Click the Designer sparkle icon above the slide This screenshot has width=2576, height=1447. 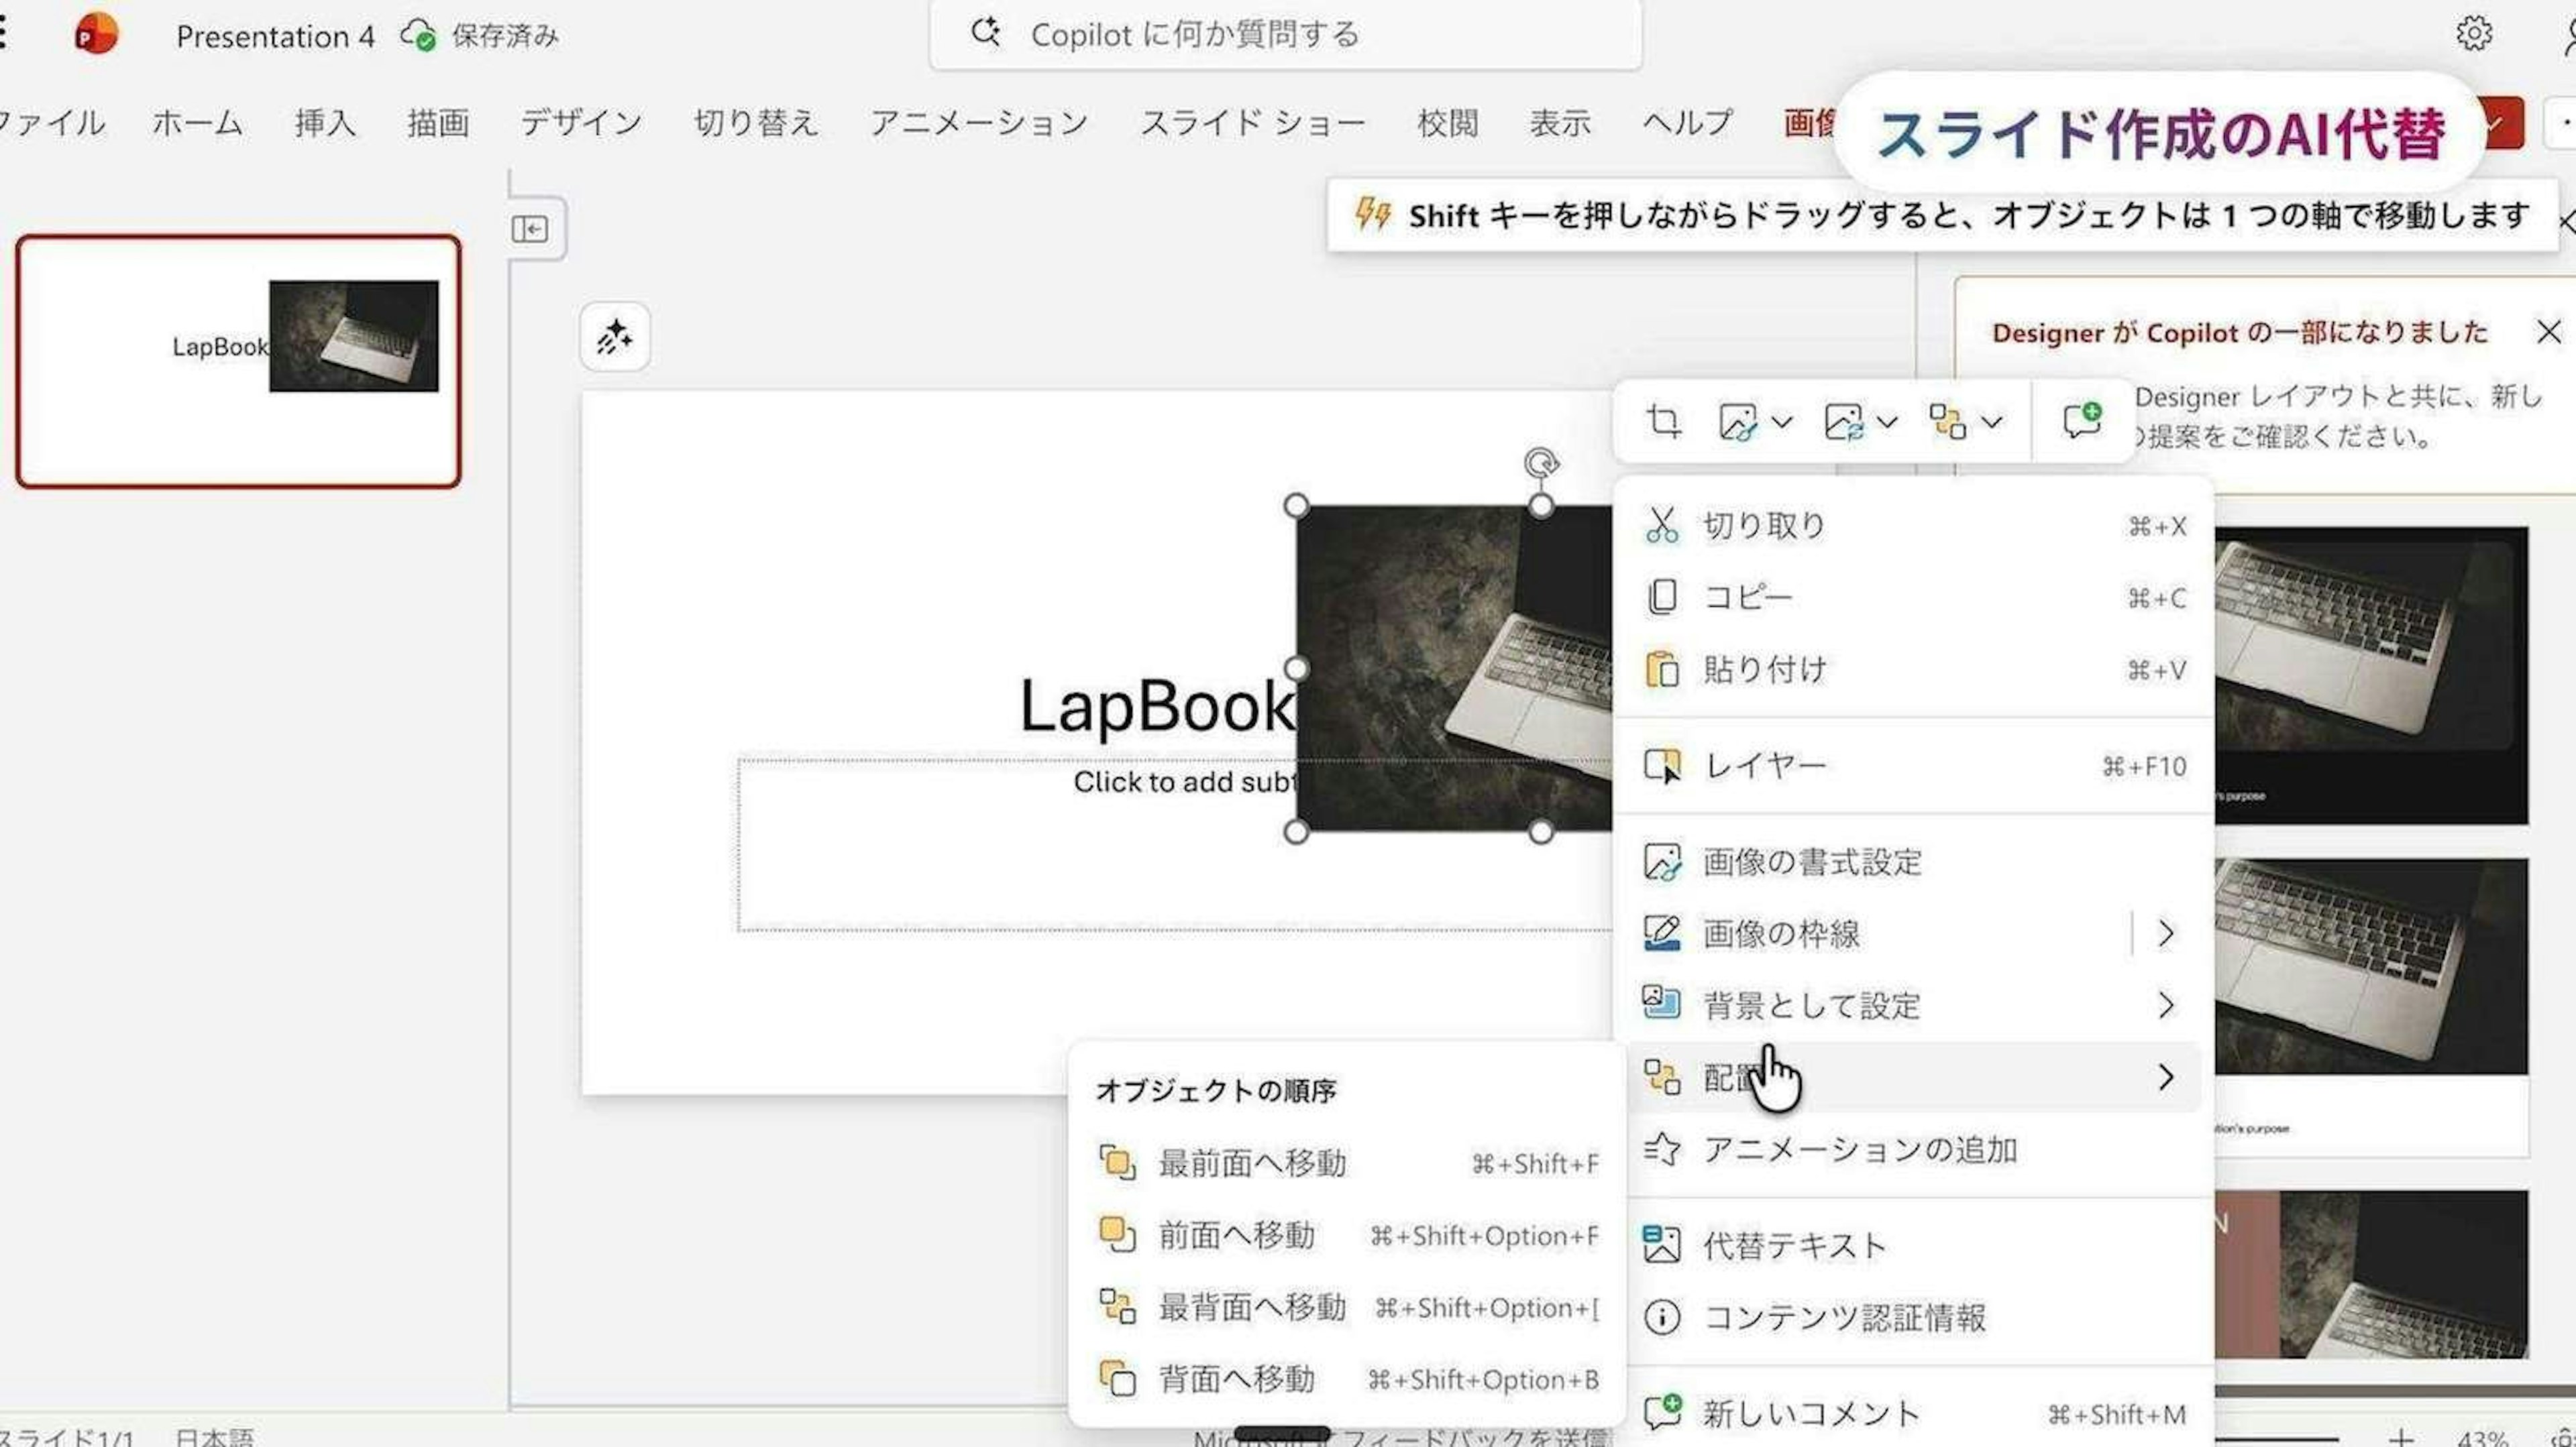click(x=614, y=338)
